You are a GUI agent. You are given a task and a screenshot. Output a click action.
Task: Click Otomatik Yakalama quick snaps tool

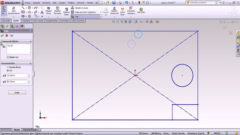click(x=131, y=10)
